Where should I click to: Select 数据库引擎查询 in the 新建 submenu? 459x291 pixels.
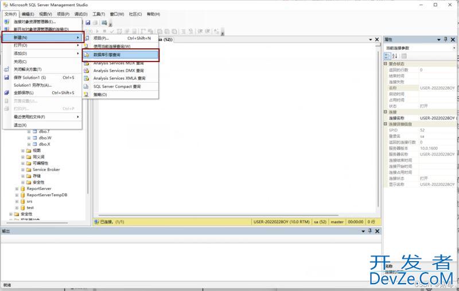(x=120, y=55)
